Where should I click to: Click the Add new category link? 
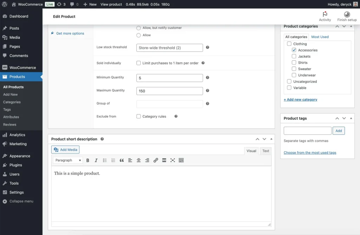tap(300, 100)
